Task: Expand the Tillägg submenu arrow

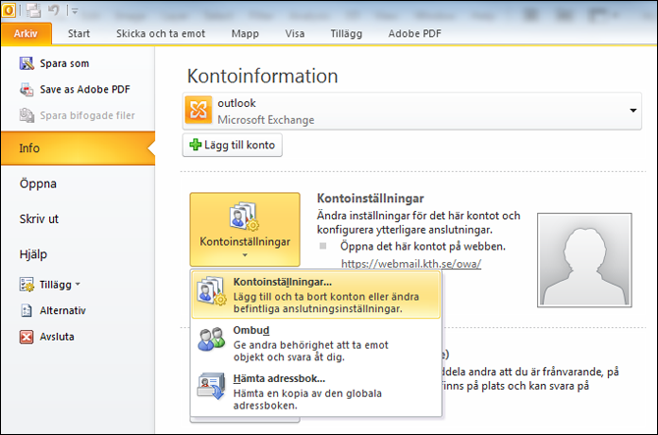Action: [78, 285]
